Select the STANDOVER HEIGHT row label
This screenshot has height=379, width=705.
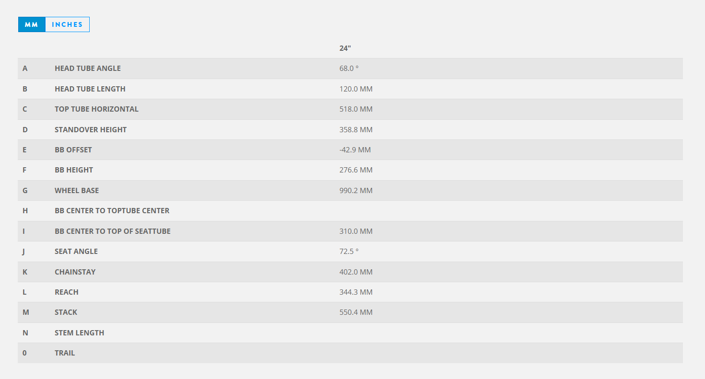[91, 130]
